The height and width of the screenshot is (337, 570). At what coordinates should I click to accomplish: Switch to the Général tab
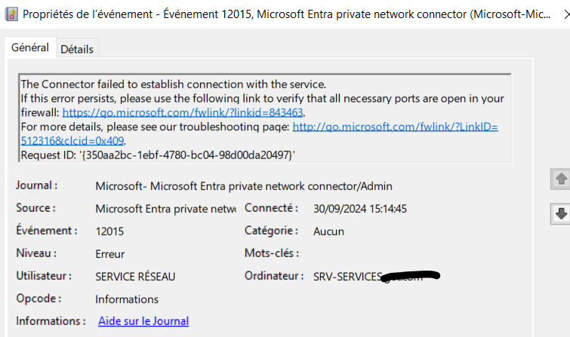(x=30, y=47)
